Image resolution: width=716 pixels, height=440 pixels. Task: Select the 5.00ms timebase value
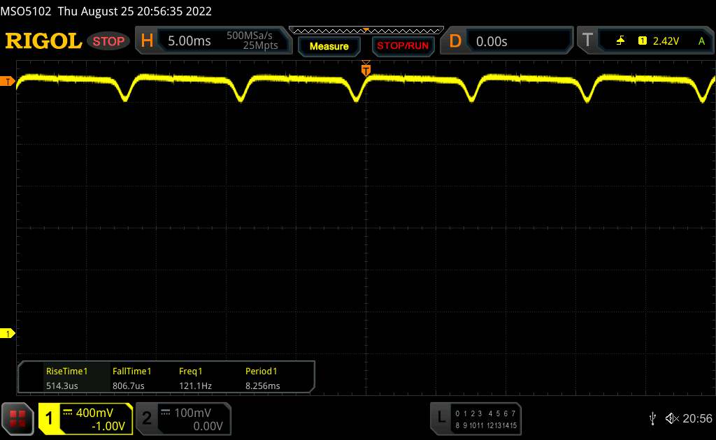coord(189,41)
